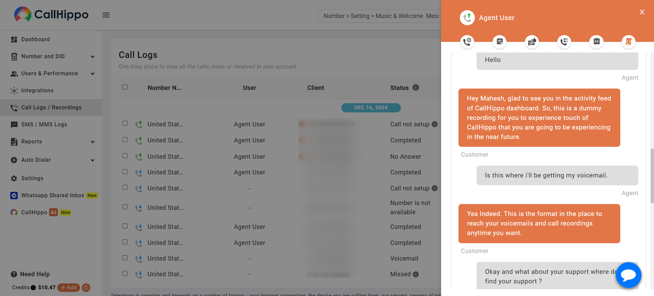Click the DEC 16, 2024 date pill
Viewport: 654px width, 296px height.
pyautogui.click(x=371, y=108)
